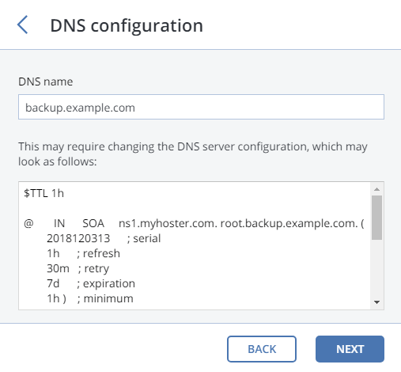Click the 1h refresh line

tap(83, 253)
